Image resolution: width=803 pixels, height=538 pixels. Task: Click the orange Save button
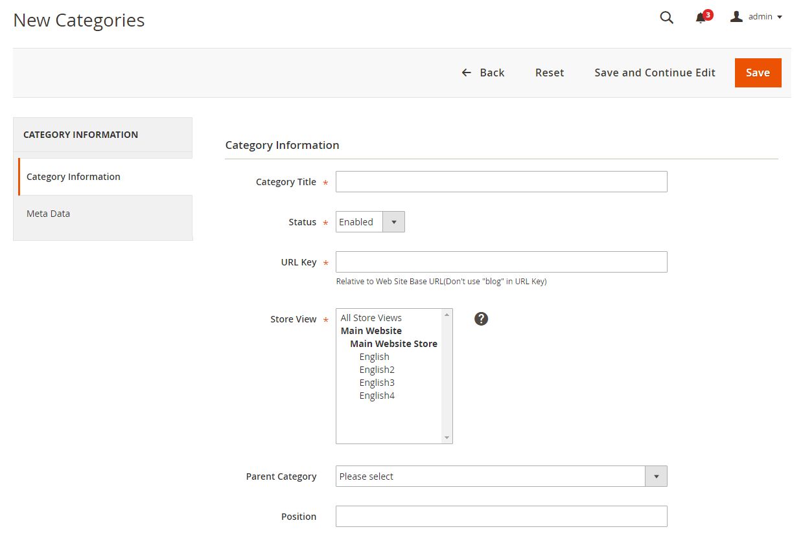(x=758, y=73)
